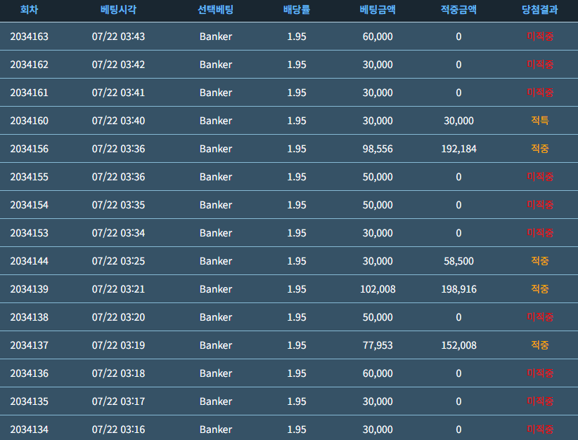Select the 58,500 winning amount
Screen dimensions: 578x440
459,261
